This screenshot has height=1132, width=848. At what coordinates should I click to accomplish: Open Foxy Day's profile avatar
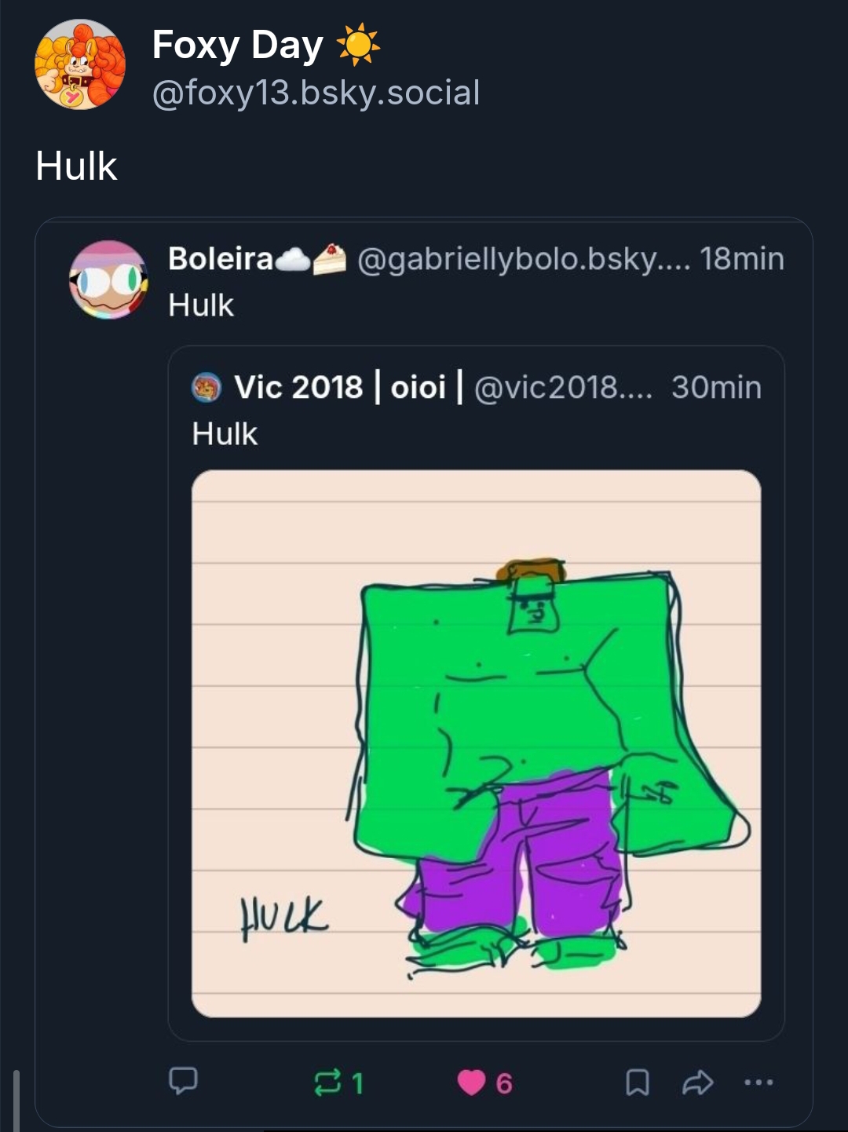[x=80, y=64]
